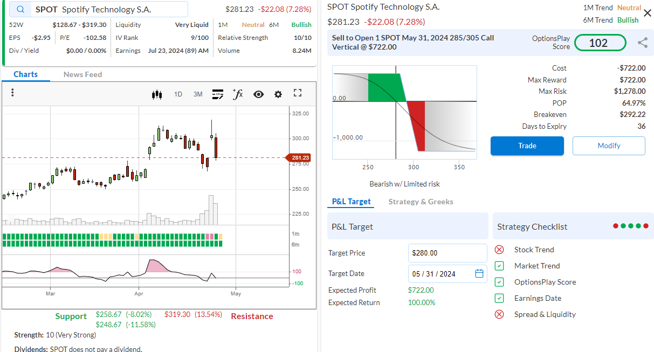This screenshot has height=352, width=654.
Task: Click the Spread & Liquidity failed icon
Action: point(499,314)
